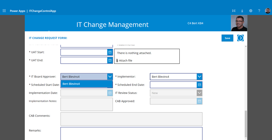The width and height of the screenshot is (272, 140).
Task: Click the paperclip Attach file link
Action: [x=124, y=60]
